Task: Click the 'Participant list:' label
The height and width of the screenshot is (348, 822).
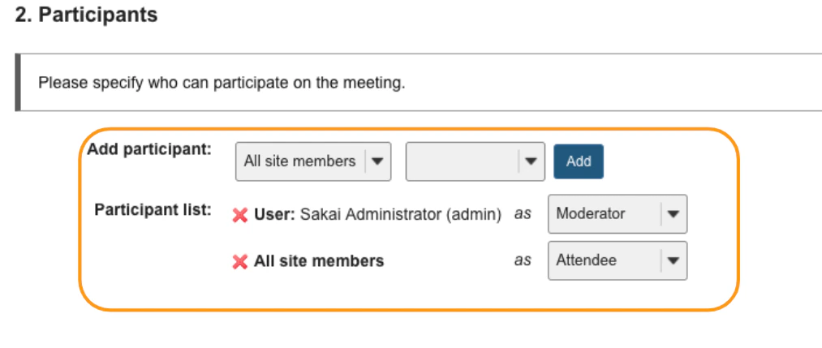Action: coord(153,209)
